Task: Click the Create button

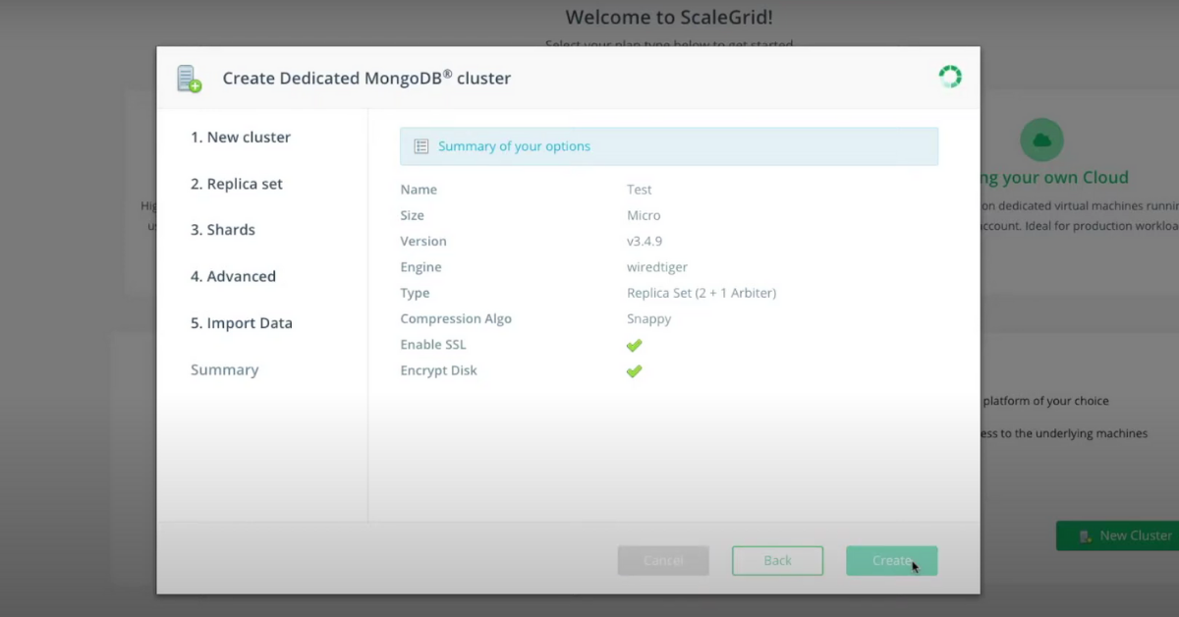Action: point(891,561)
